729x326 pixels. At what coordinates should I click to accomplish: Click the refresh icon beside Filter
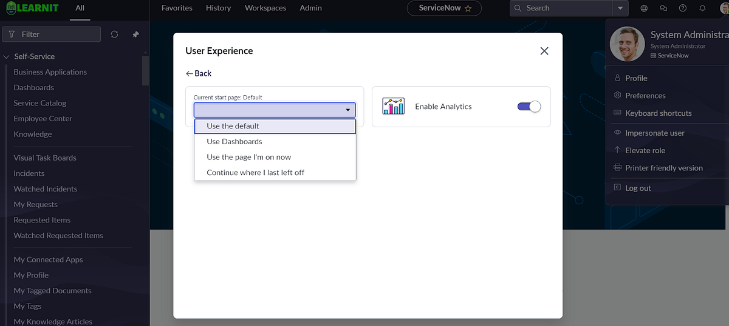point(114,35)
